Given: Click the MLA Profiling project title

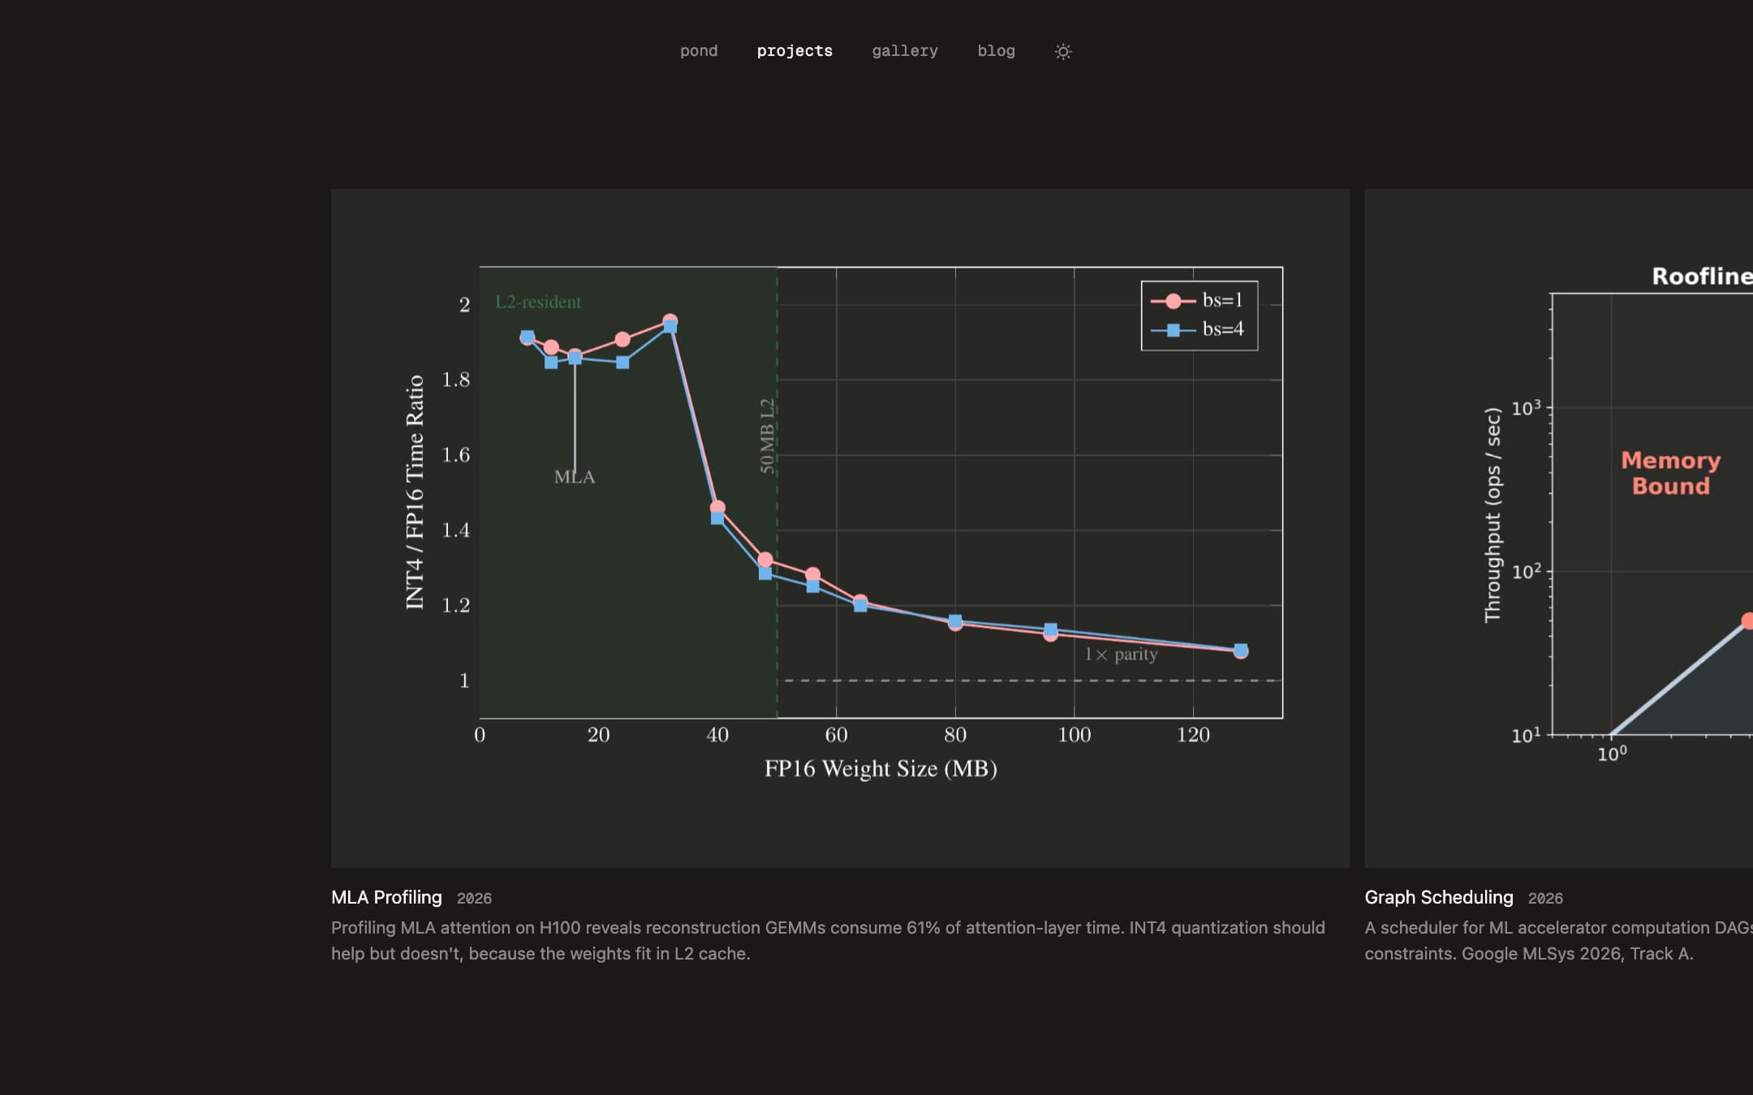Looking at the screenshot, I should pos(386,897).
